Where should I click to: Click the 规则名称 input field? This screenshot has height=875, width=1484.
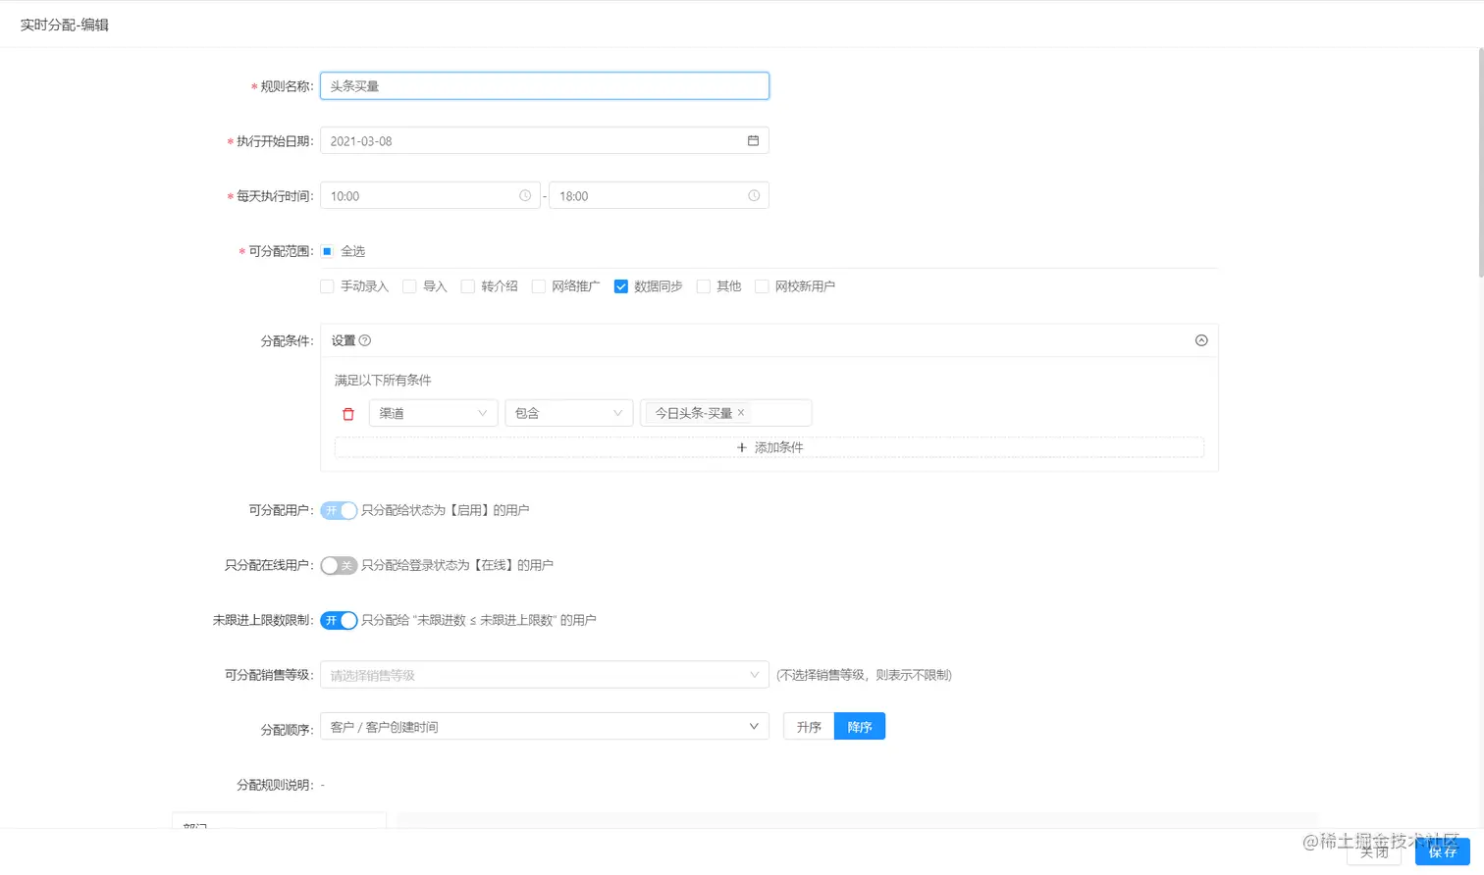(x=545, y=86)
